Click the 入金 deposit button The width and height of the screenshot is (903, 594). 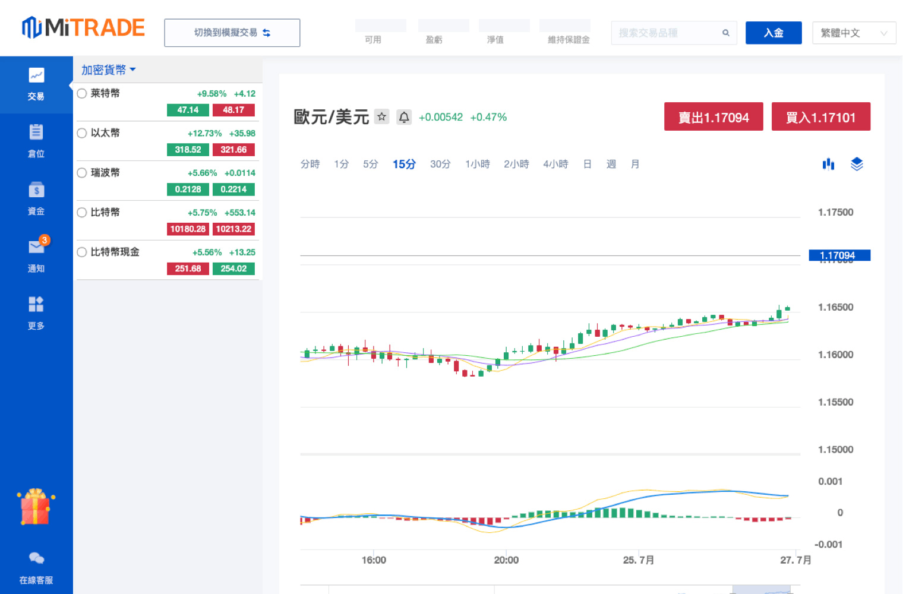pos(773,33)
